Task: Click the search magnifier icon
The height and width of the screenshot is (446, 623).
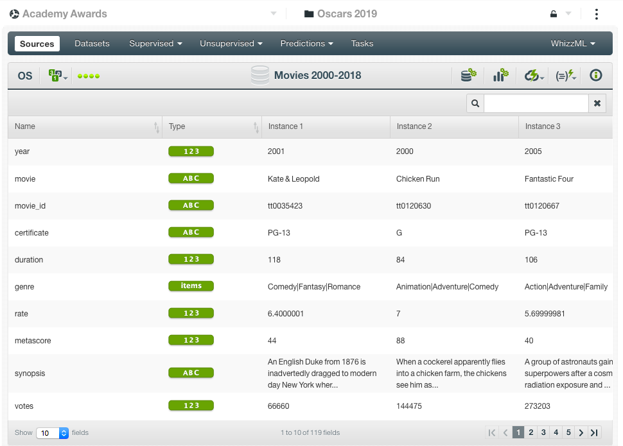Action: click(474, 103)
